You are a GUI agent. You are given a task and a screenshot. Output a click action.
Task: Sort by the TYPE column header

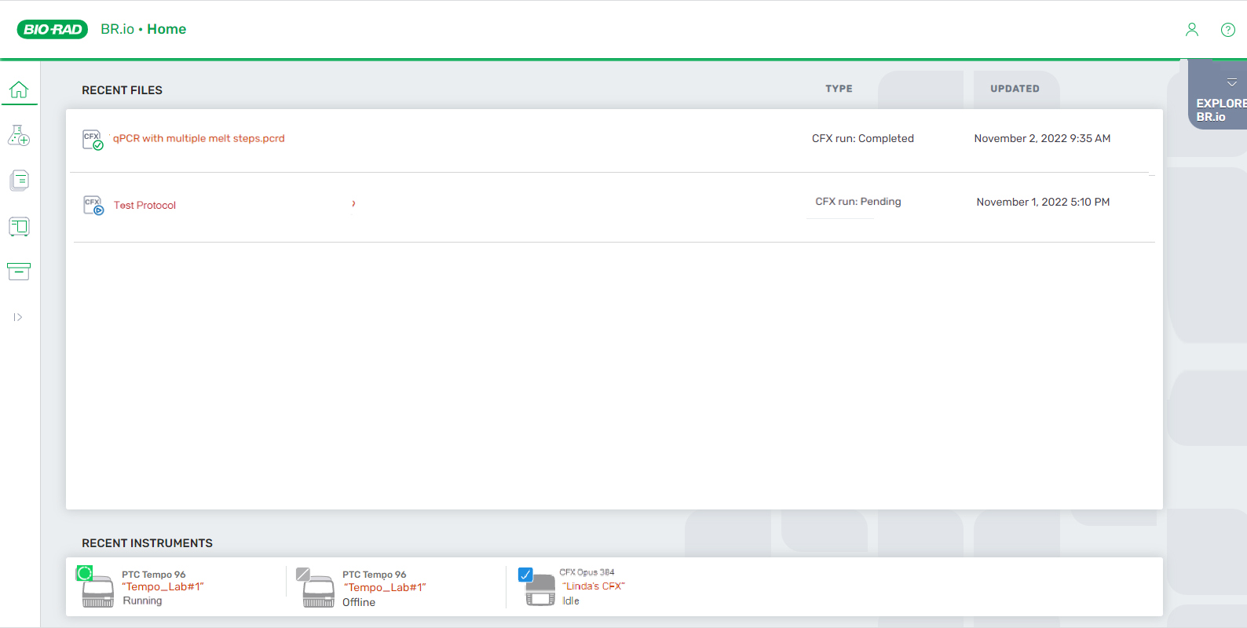coord(839,89)
